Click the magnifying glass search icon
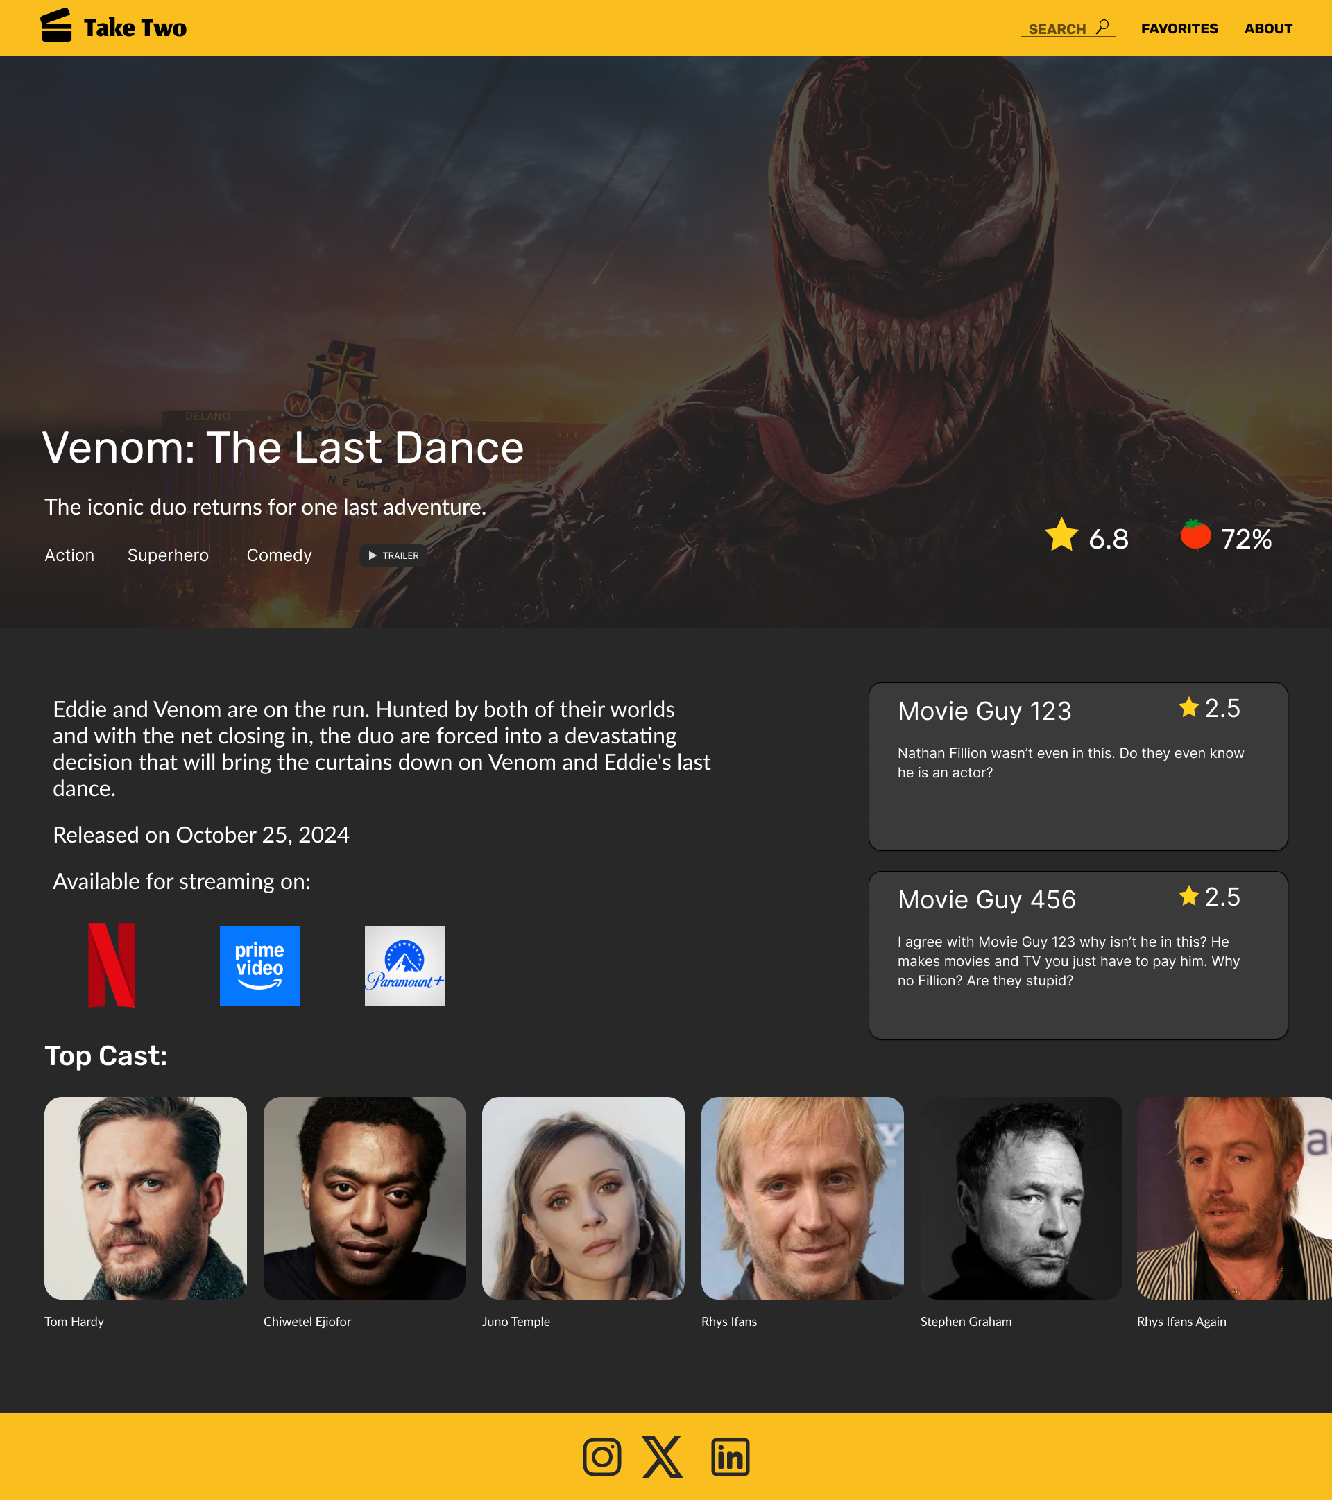This screenshot has width=1332, height=1500. coord(1104,26)
